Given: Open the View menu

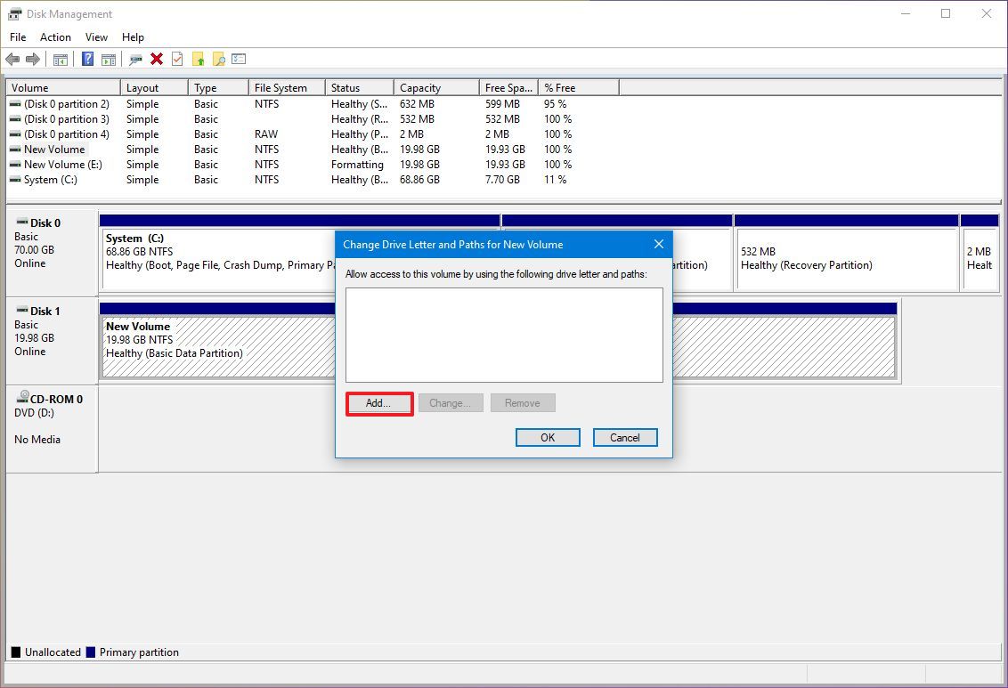Looking at the screenshot, I should pyautogui.click(x=96, y=37).
